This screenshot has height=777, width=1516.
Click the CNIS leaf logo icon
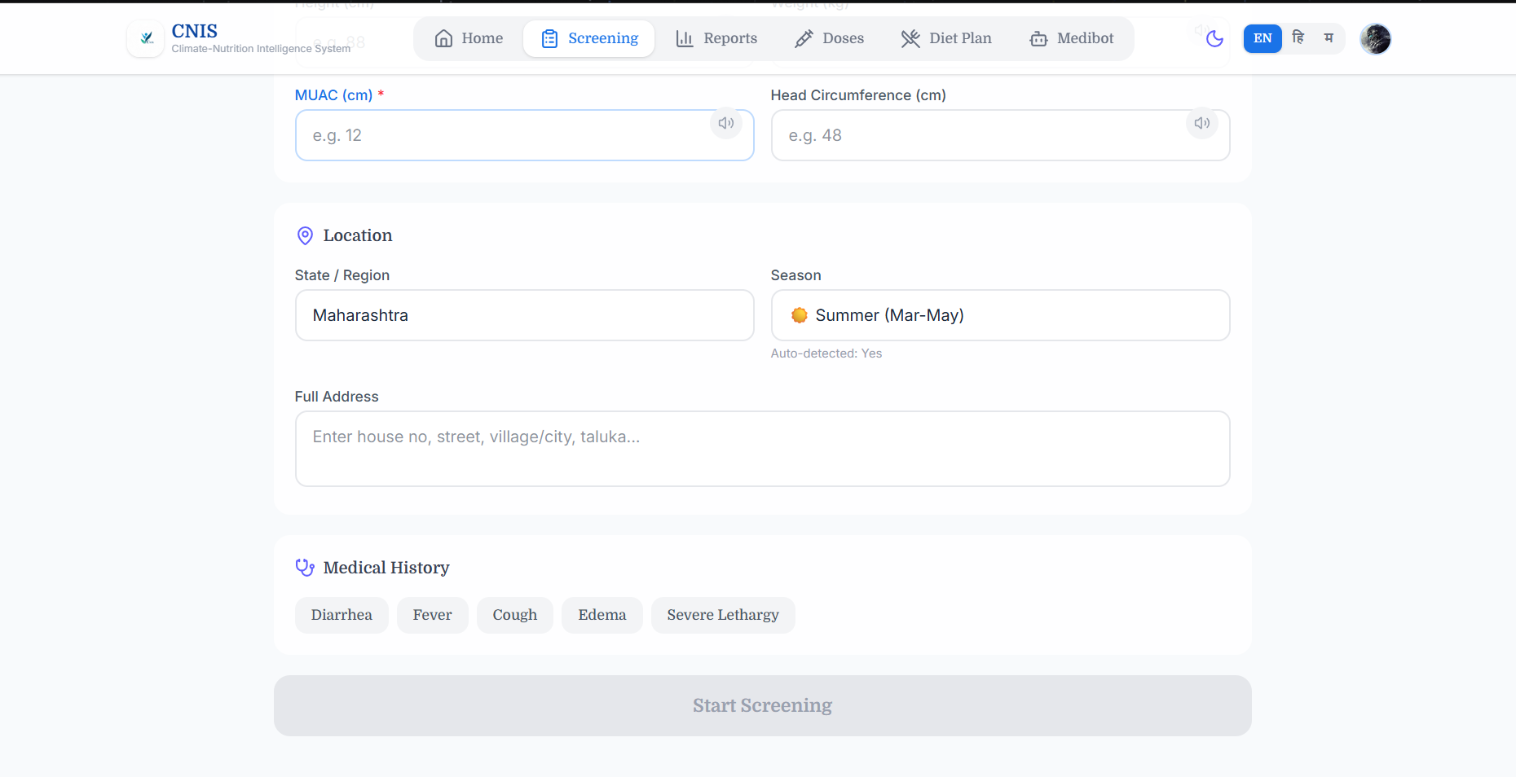click(146, 38)
